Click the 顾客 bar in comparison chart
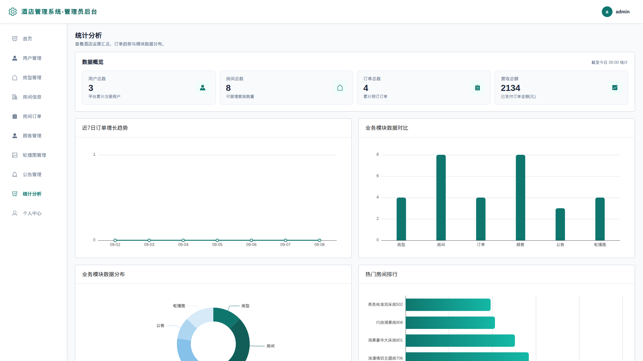643x361 pixels. click(x=520, y=198)
